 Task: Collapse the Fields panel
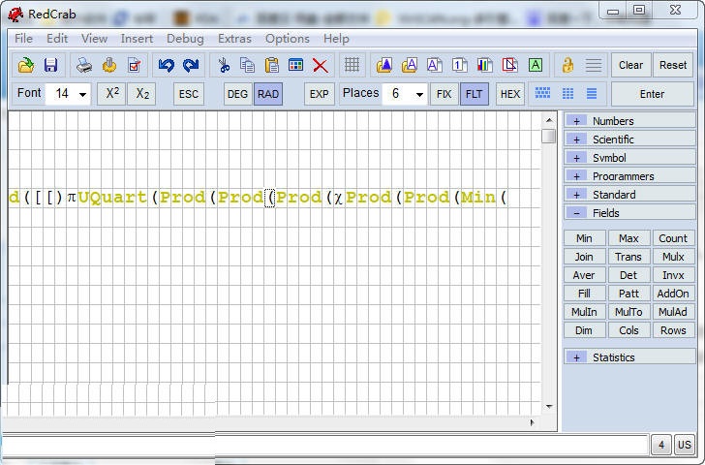pos(629,213)
